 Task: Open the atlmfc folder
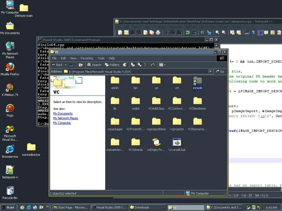coord(115,83)
